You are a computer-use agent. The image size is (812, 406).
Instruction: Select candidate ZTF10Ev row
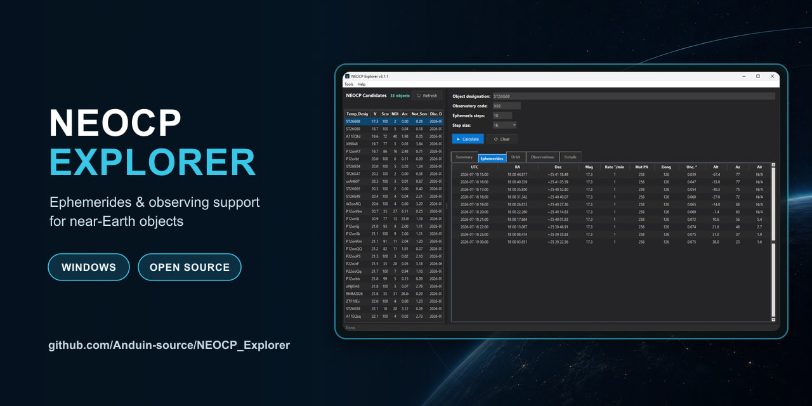click(394, 301)
